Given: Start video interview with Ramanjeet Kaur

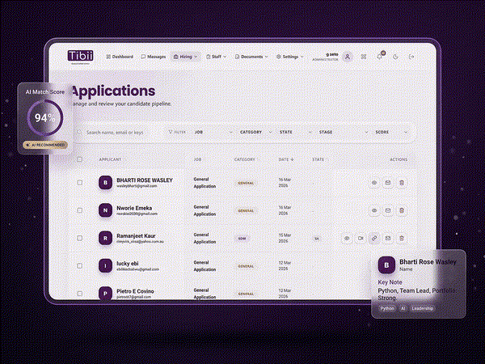Looking at the screenshot, I should tap(361, 239).
